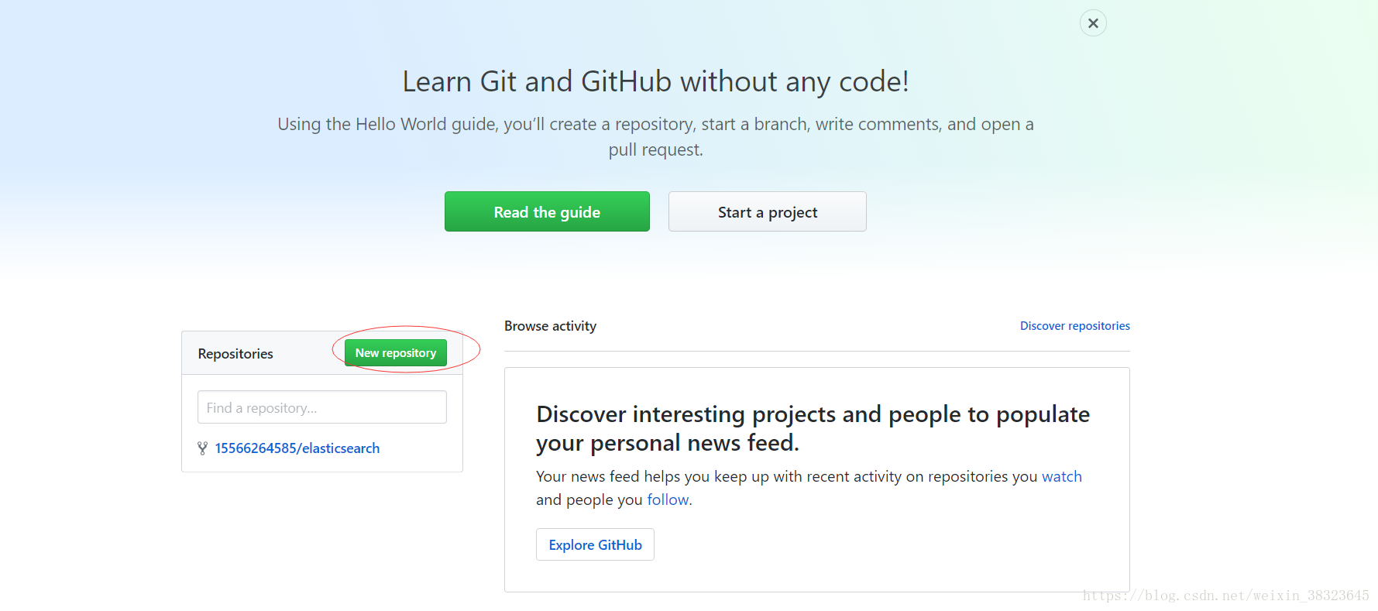Click the fork icon beside 15566264585/elasticsearch
This screenshot has height=611, width=1378.
pyautogui.click(x=202, y=448)
